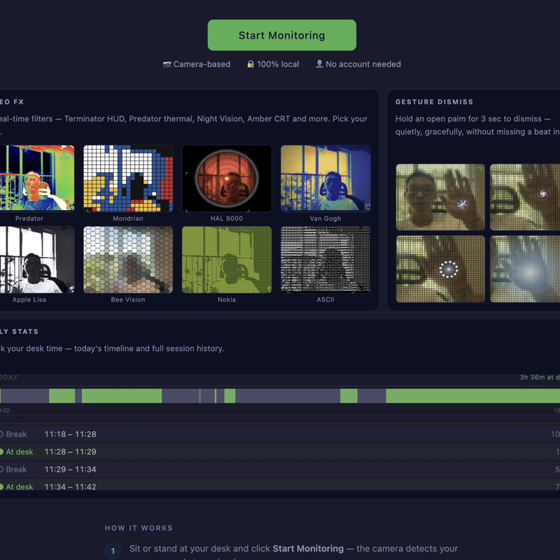Choose the Bee Vision hexagon filter
The width and height of the screenshot is (560, 560).
pos(128,259)
